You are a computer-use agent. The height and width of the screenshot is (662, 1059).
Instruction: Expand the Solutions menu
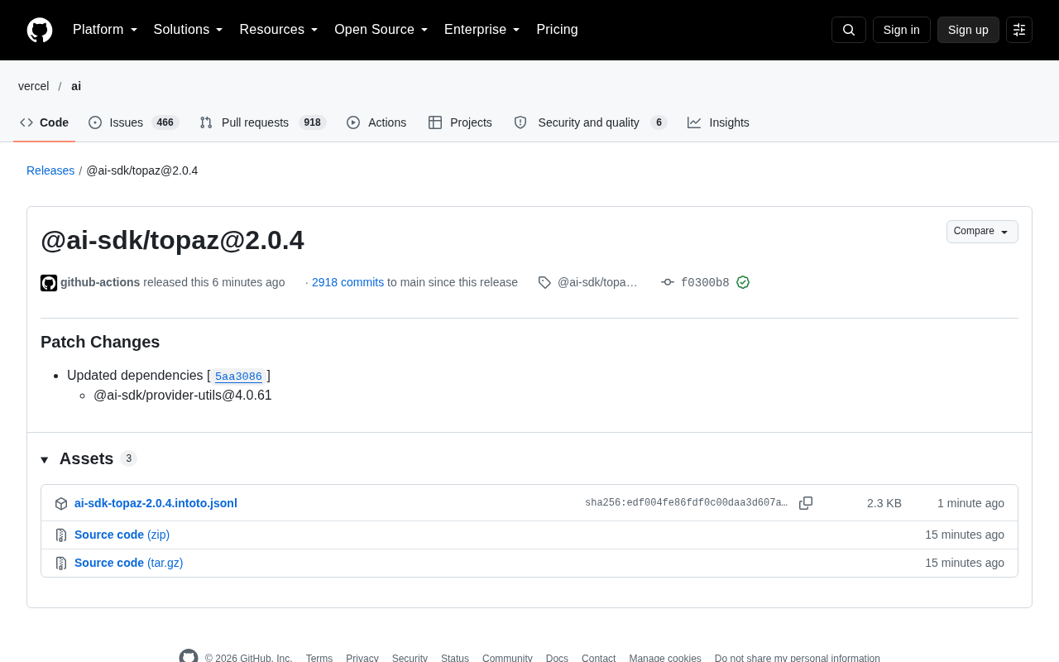[189, 30]
